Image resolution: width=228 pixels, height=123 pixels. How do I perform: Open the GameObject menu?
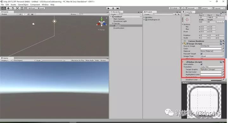pos(23,5)
